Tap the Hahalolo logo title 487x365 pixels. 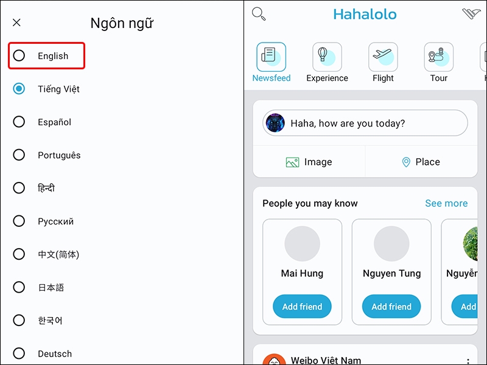click(x=365, y=14)
